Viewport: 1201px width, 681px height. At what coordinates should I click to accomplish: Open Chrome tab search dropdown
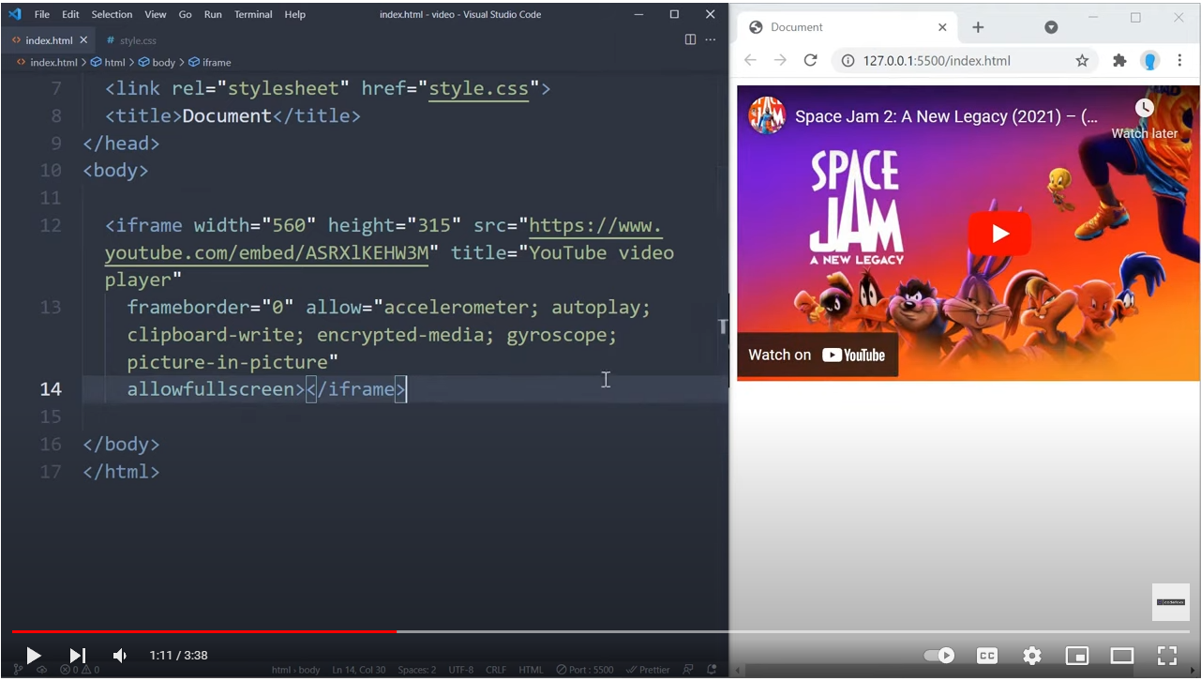[1051, 27]
